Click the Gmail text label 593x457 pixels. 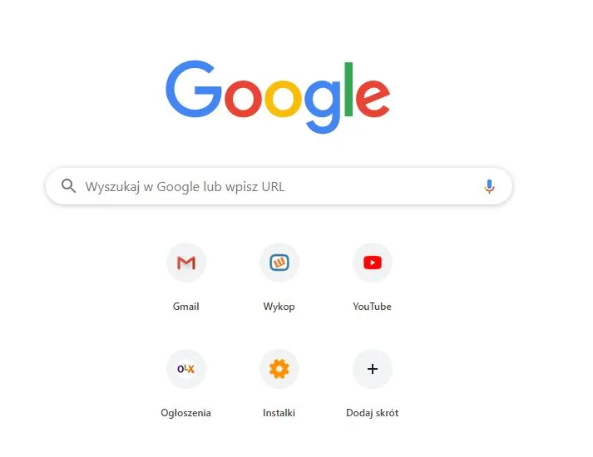point(185,307)
